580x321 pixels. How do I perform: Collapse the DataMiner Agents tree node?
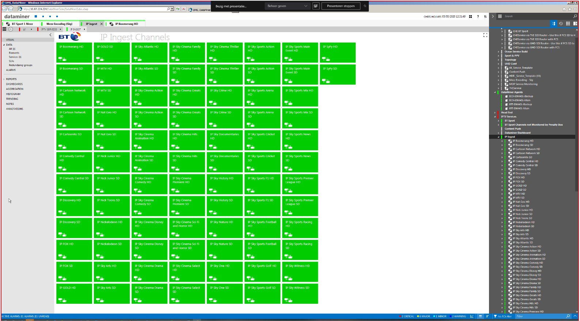click(495, 92)
